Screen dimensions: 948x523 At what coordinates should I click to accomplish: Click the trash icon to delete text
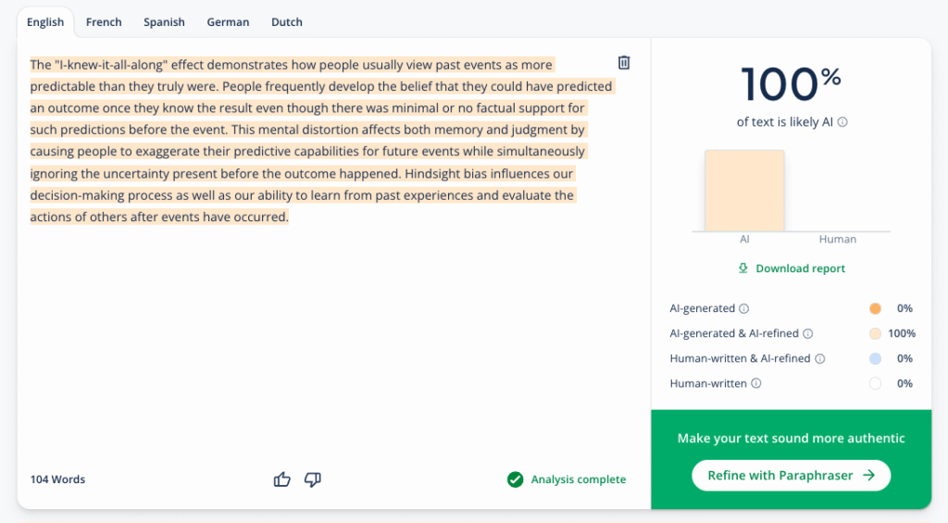[624, 63]
